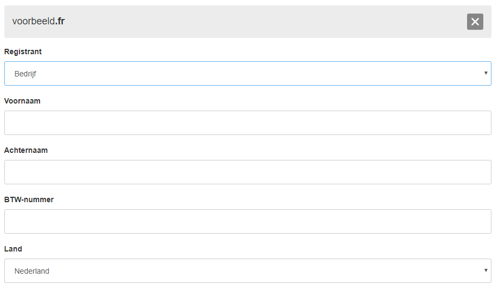499x290 pixels.
Task: Focus the Achternaam text field
Action: coord(247,172)
